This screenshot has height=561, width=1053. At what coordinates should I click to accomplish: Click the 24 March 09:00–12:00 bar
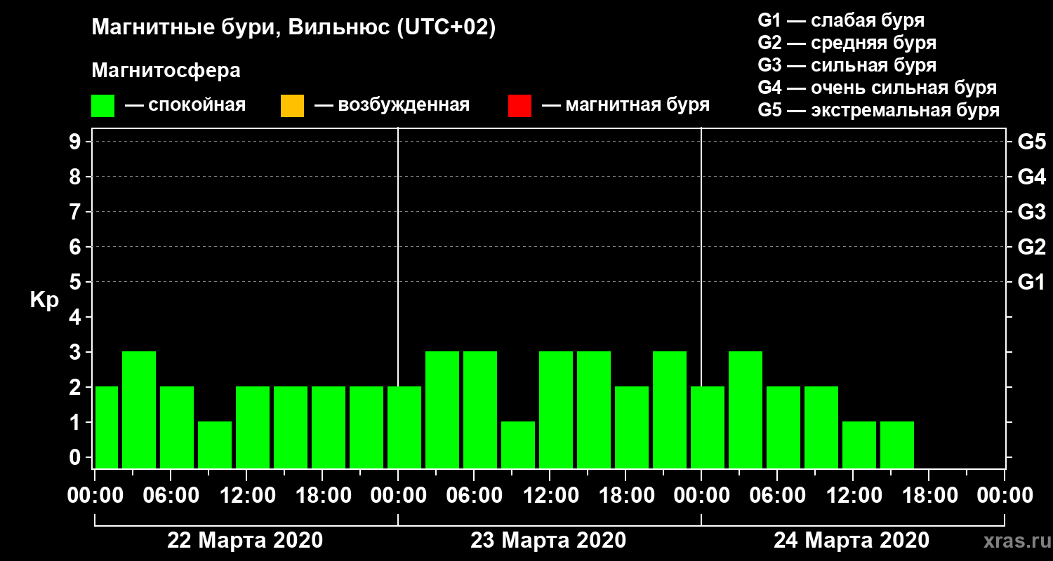(821, 427)
